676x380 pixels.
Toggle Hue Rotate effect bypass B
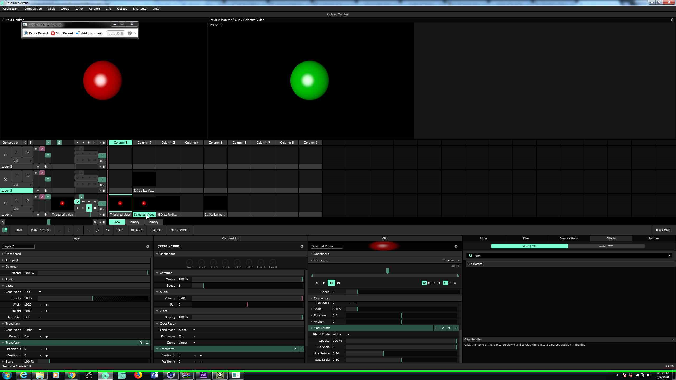point(436,328)
